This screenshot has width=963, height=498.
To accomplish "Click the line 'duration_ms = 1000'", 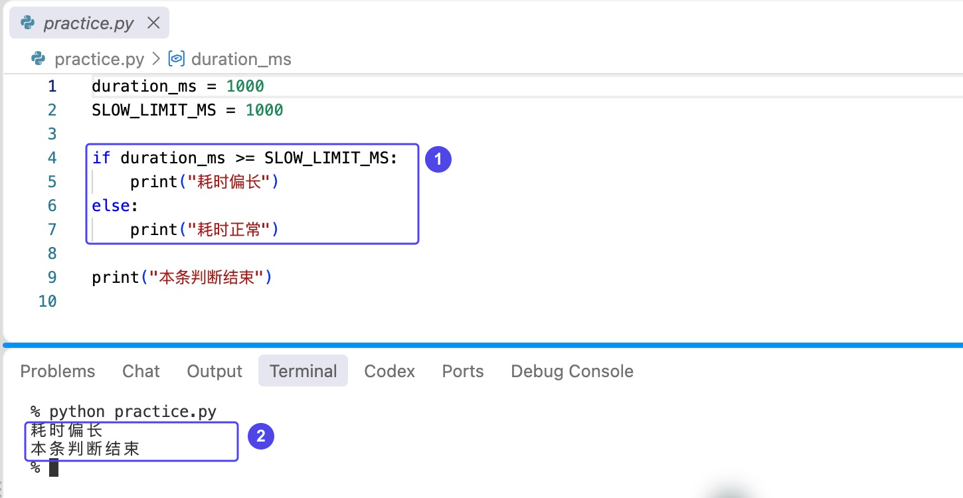I will click(178, 86).
